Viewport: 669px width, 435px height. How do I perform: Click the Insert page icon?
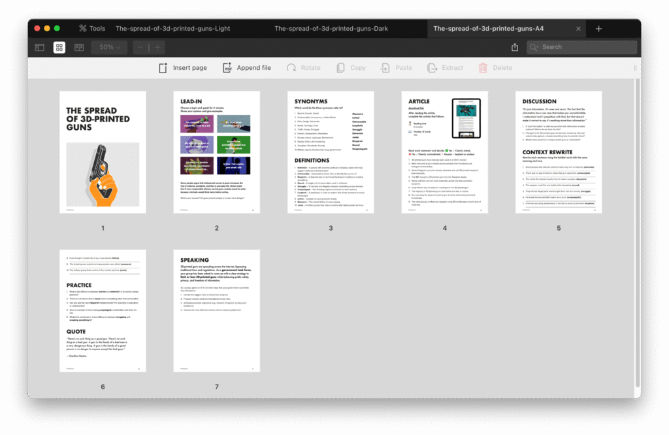(163, 68)
